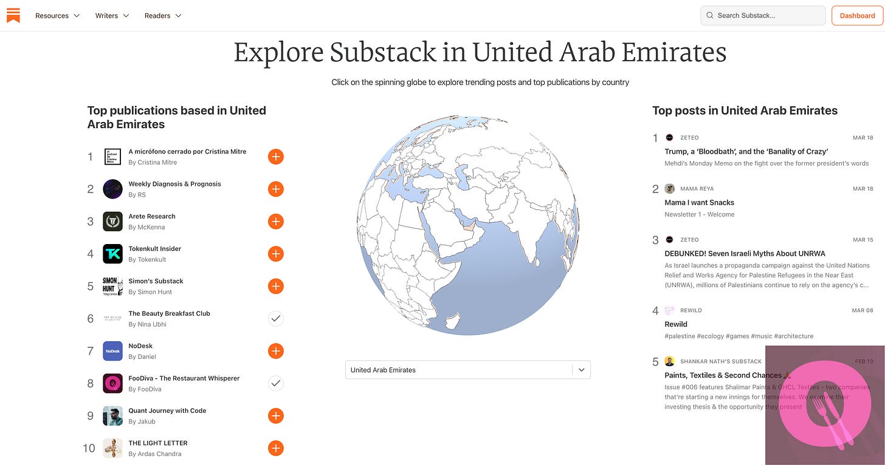This screenshot has width=885, height=465.
Task: Click Rewild publication icon
Action: [669, 310]
